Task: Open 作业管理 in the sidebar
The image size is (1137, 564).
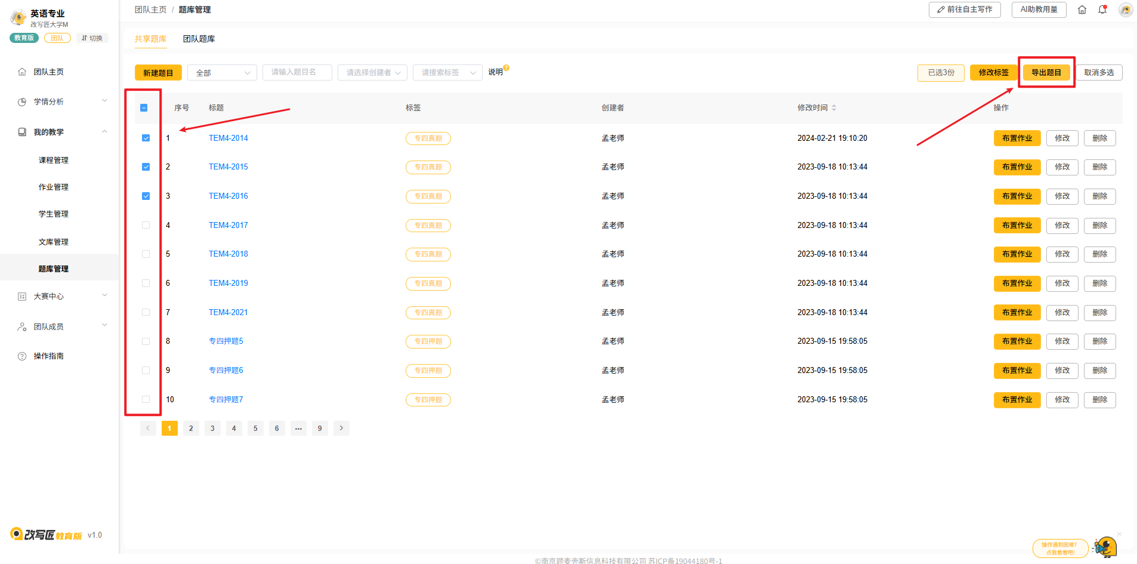Action: [x=54, y=187]
